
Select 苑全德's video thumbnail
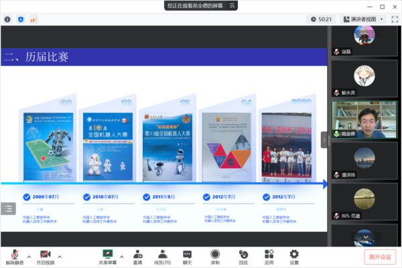click(364, 120)
